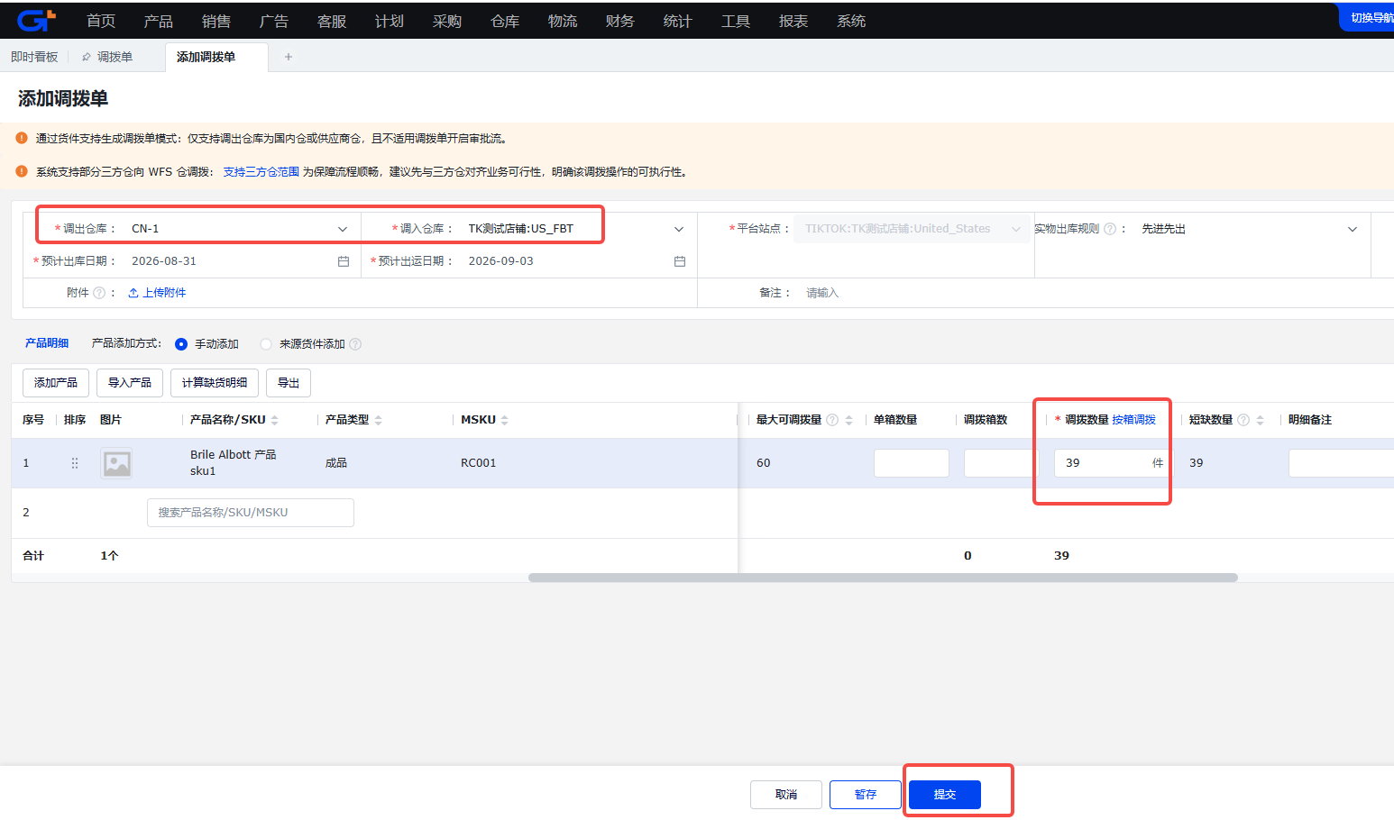Focus the 备注 input field
The height and width of the screenshot is (820, 1394).
point(1096,293)
